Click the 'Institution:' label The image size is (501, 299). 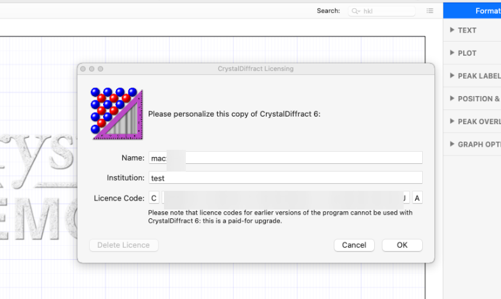[126, 177]
